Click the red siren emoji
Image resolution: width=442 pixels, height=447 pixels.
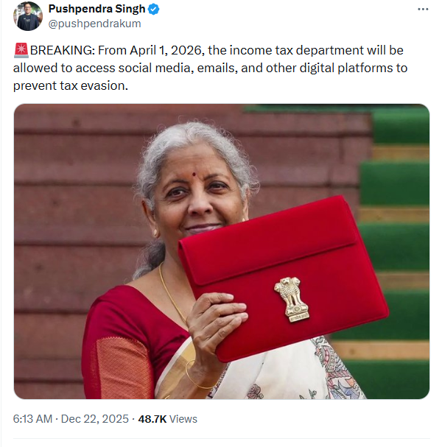point(21,51)
